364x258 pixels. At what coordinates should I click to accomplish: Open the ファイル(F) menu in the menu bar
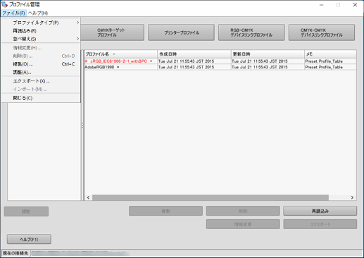tap(13, 13)
